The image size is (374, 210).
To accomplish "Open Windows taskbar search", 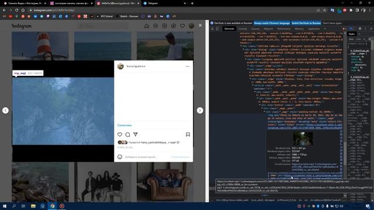I will pyautogui.click(x=14, y=206).
